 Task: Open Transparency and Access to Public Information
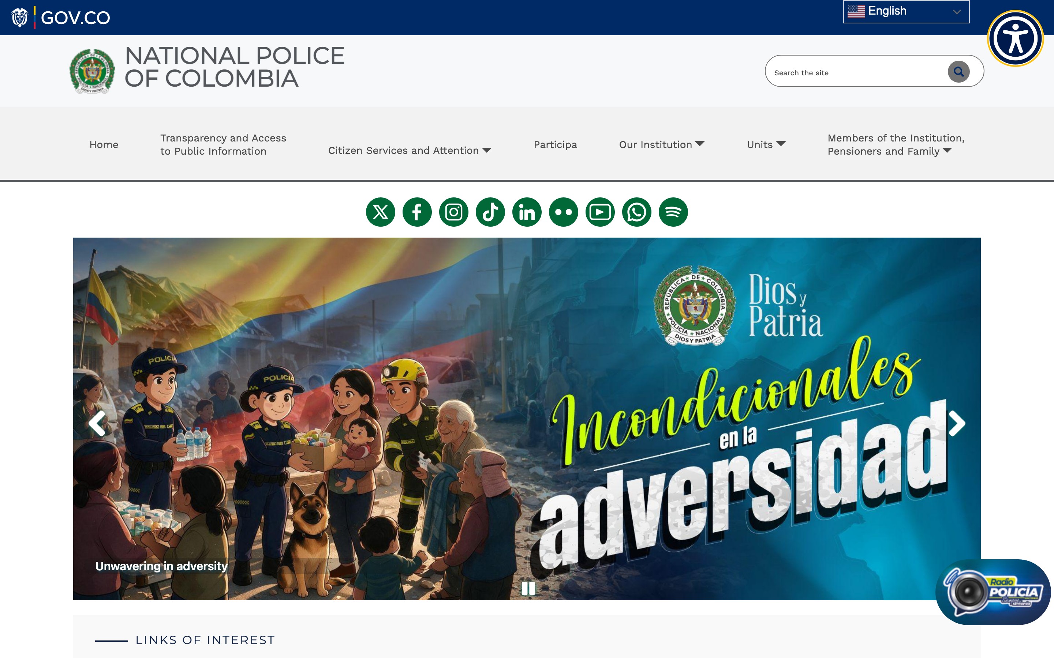click(x=223, y=144)
